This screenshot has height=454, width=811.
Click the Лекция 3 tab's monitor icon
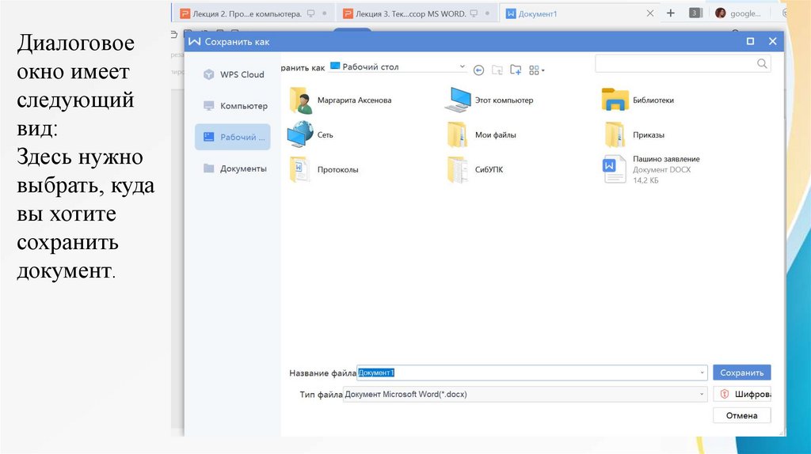coord(474,13)
